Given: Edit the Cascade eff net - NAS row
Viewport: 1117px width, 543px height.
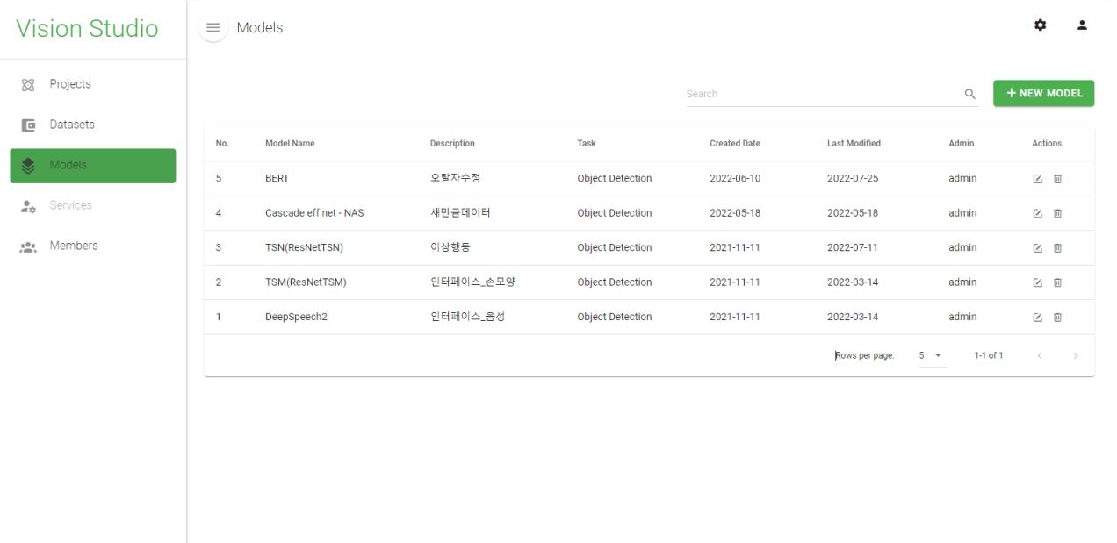Looking at the screenshot, I should [x=1037, y=213].
